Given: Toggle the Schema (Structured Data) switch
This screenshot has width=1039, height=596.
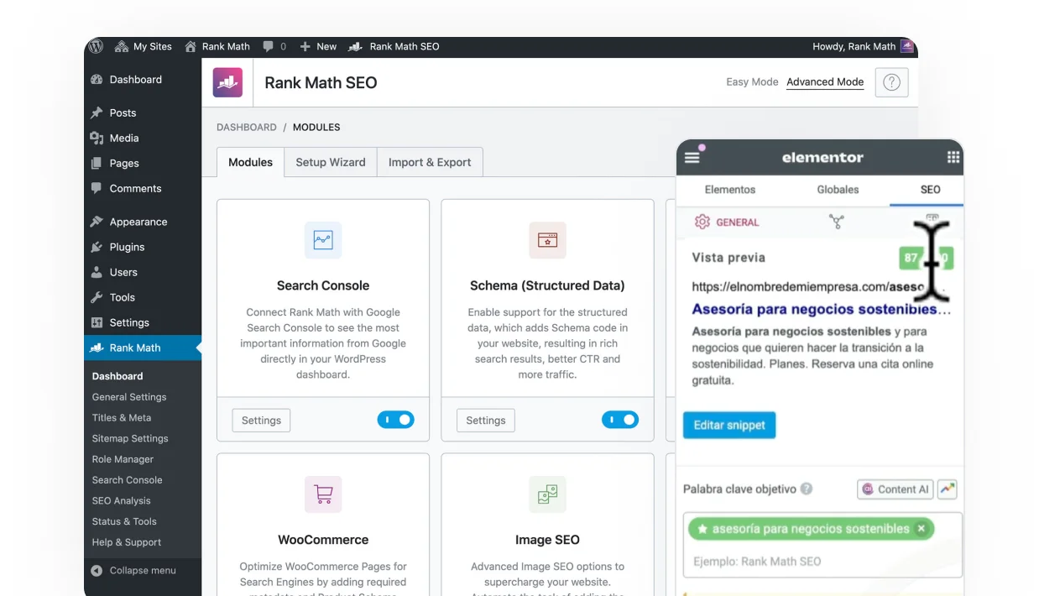Looking at the screenshot, I should pos(620,420).
